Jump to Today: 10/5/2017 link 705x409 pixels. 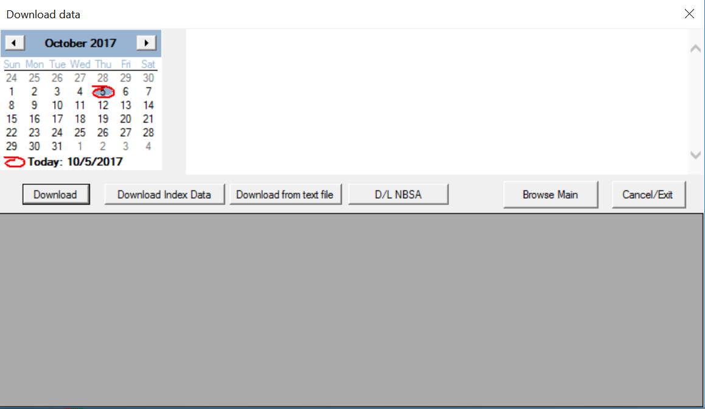[x=75, y=162]
